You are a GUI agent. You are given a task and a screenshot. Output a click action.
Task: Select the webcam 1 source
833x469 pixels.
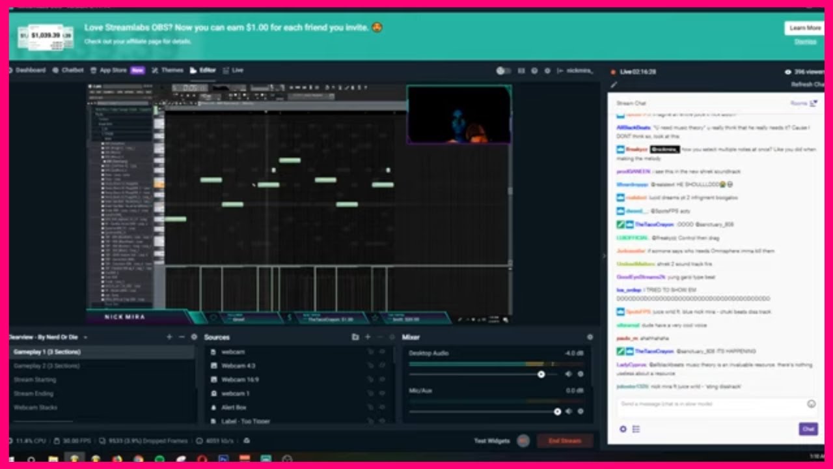click(x=299, y=393)
